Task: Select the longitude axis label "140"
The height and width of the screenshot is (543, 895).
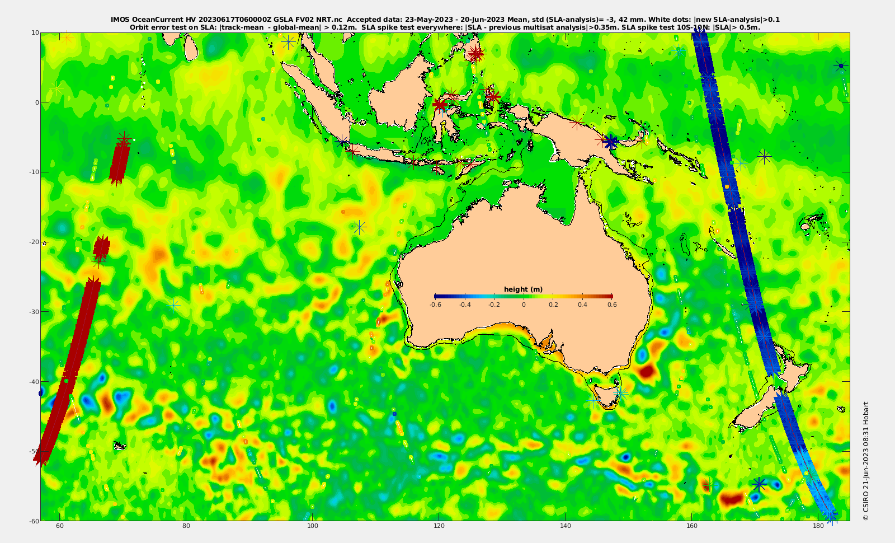Action: tap(566, 526)
